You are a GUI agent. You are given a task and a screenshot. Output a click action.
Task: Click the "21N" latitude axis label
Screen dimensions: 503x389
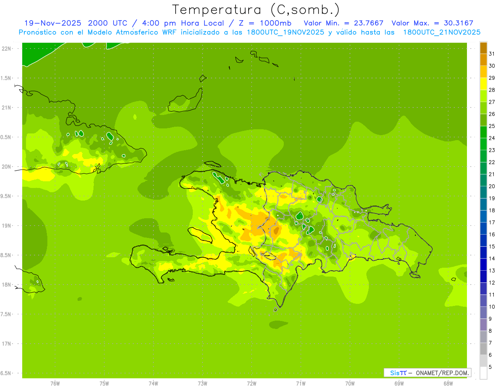7,107
